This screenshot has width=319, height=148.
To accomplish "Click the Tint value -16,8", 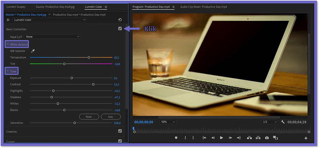I will click(x=117, y=64).
